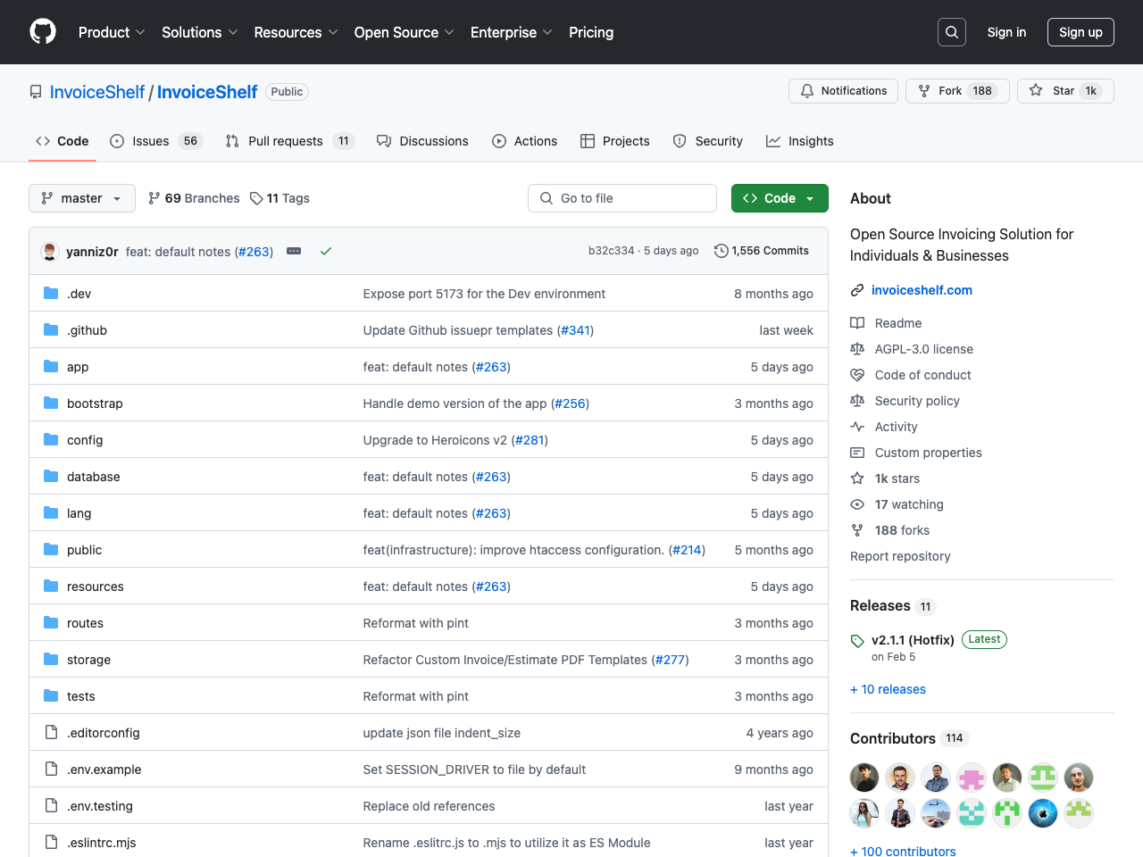The image size is (1143, 857).
Task: Show + 10 releases
Action: 888,689
